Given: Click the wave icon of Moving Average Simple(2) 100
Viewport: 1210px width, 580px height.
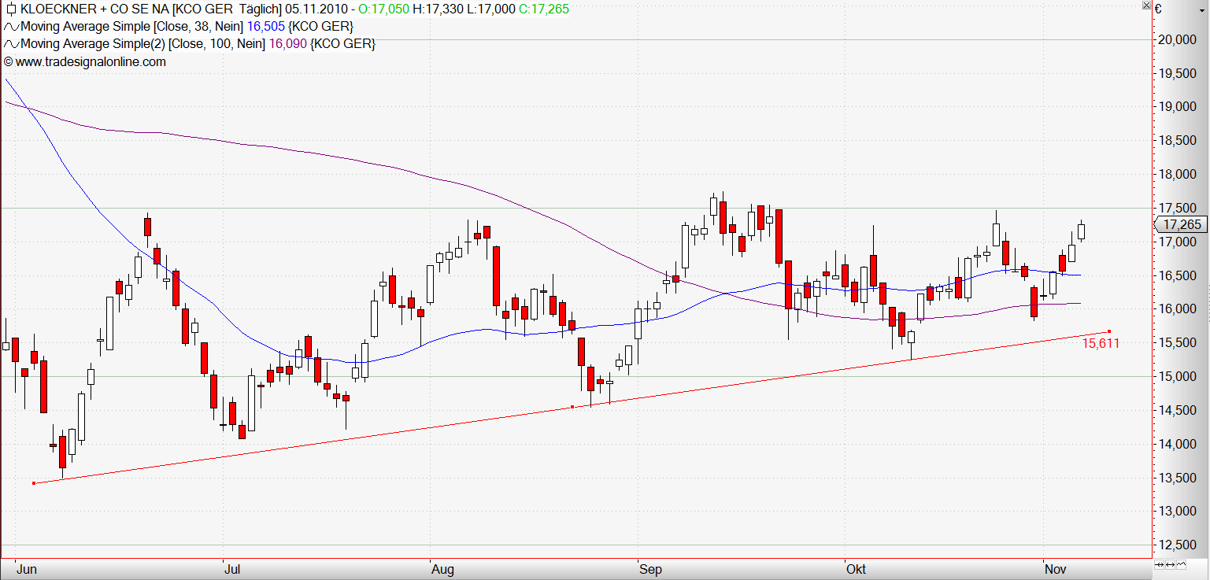Looking at the screenshot, I should 11,44.
